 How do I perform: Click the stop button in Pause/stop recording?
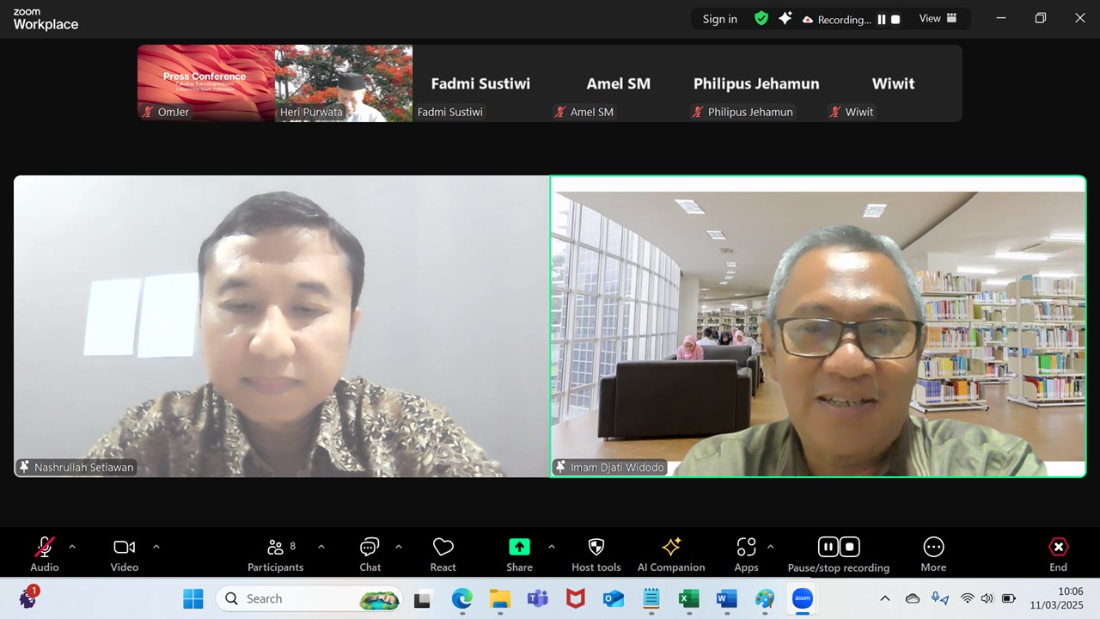click(x=849, y=547)
